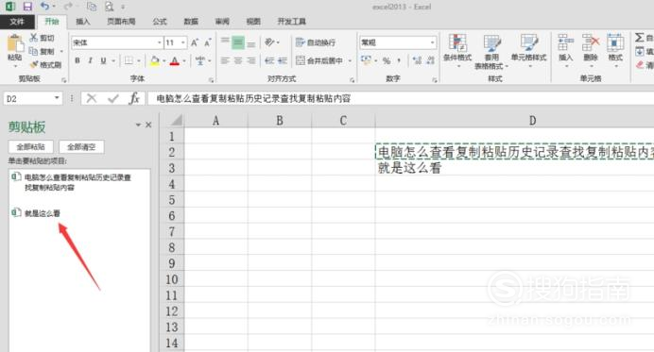Toggle bold formatting

(x=77, y=60)
